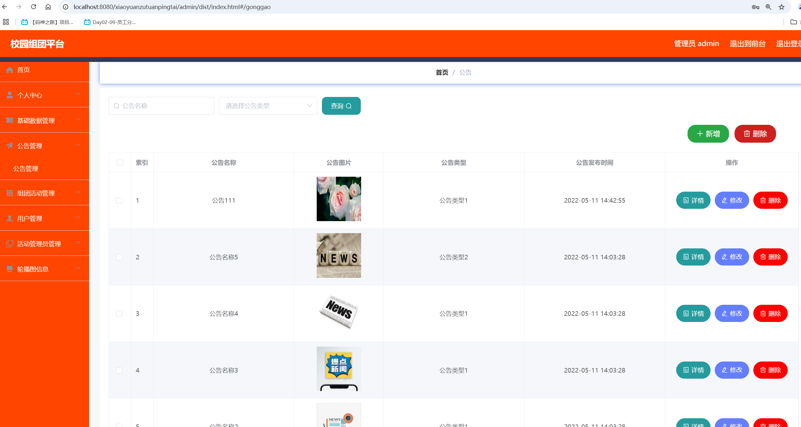This screenshot has height=427, width=801.
Task: Click the 首页 home sidebar icon
Action: (x=10, y=70)
